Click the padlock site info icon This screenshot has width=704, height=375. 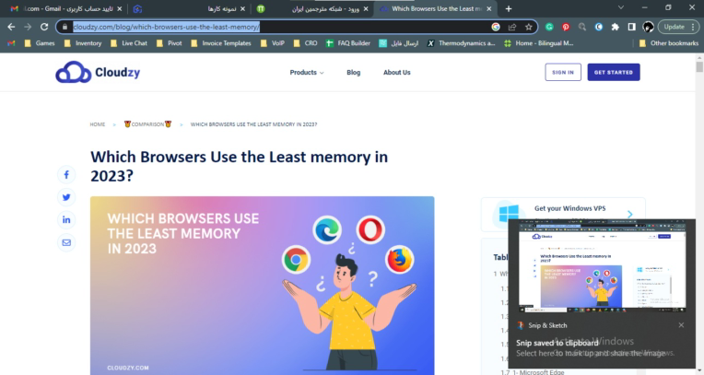(65, 27)
